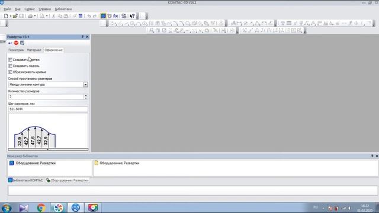Screen dimensions: 379x213
Task: Switch to the Материал tab
Action: [x=34, y=50]
